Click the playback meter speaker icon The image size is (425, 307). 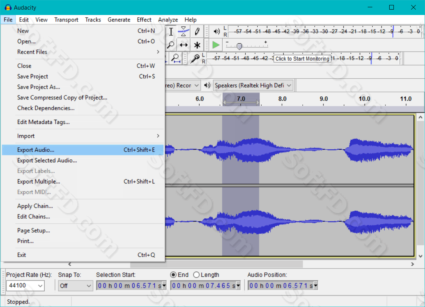pos(216,31)
